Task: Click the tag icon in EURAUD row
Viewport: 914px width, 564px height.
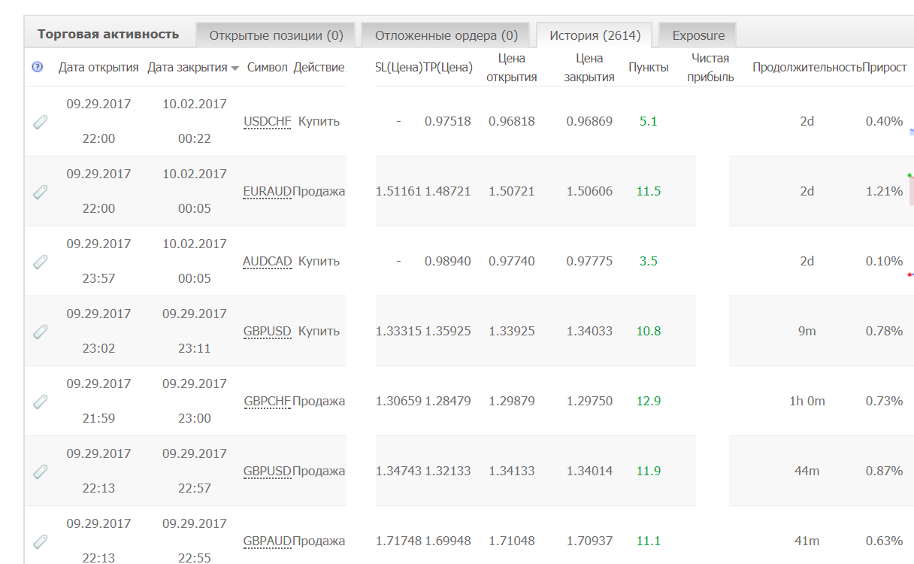Action: click(x=41, y=192)
